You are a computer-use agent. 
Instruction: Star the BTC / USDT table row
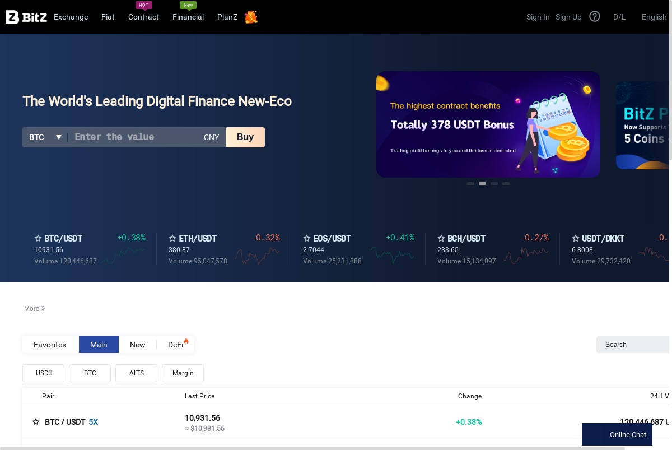point(36,422)
